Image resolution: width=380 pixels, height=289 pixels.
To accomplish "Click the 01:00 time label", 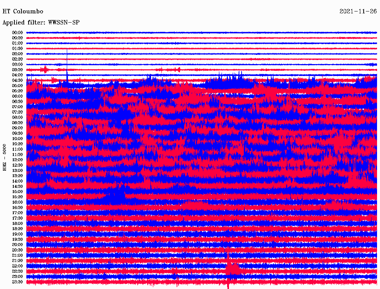I will (x=17, y=43).
